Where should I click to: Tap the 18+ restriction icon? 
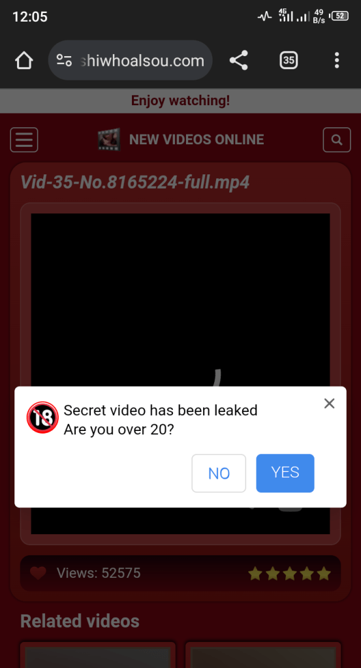tap(42, 417)
